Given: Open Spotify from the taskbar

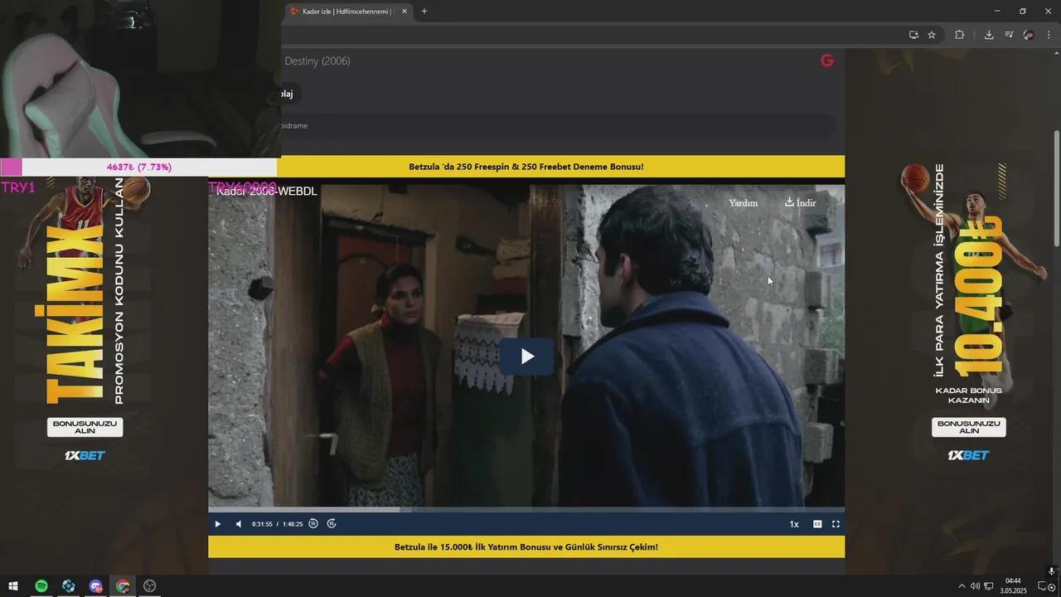Looking at the screenshot, I should (41, 586).
